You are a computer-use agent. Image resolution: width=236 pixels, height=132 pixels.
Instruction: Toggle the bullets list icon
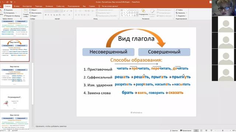76,11
